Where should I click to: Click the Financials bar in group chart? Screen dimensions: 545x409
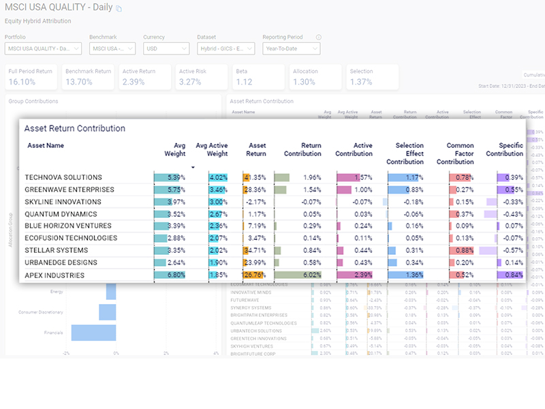coord(93,333)
